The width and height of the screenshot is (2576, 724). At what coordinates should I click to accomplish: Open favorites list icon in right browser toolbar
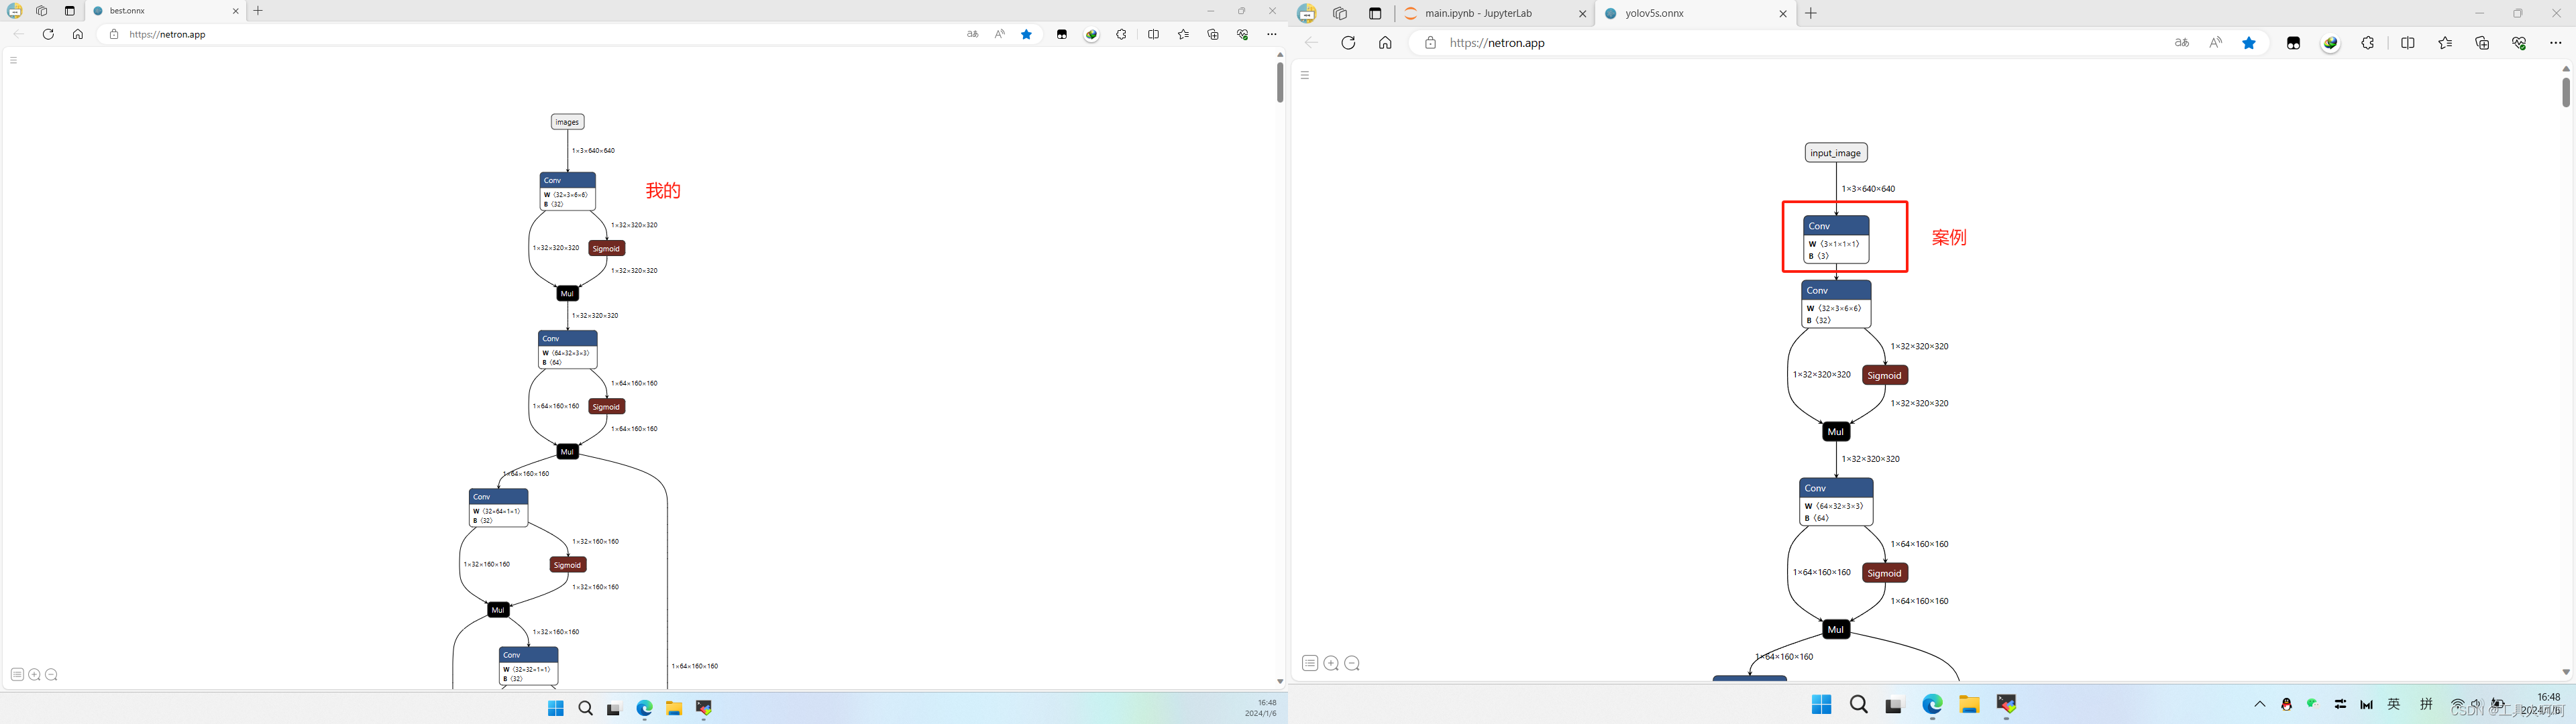coord(2445,43)
